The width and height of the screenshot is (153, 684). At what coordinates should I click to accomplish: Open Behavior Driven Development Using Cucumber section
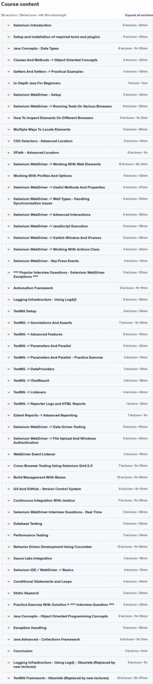pos(77,547)
